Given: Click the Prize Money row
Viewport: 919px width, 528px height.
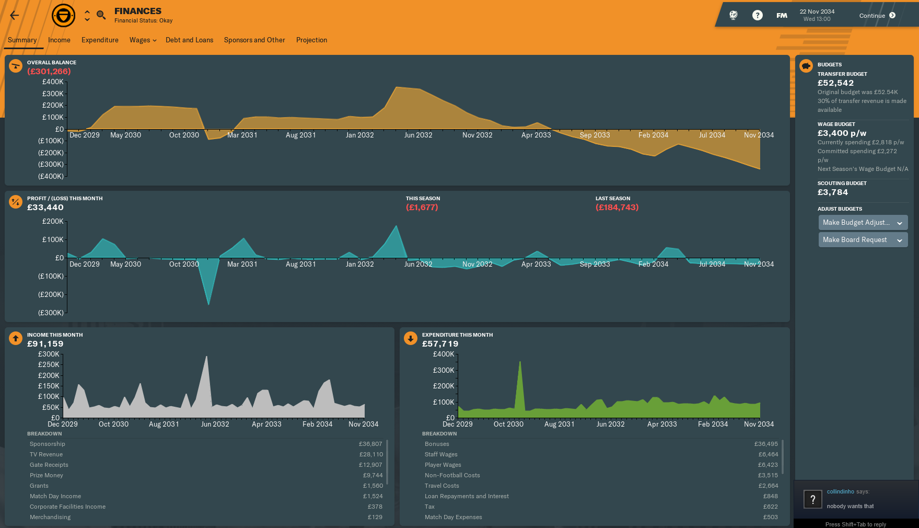Looking at the screenshot, I should coord(206,475).
